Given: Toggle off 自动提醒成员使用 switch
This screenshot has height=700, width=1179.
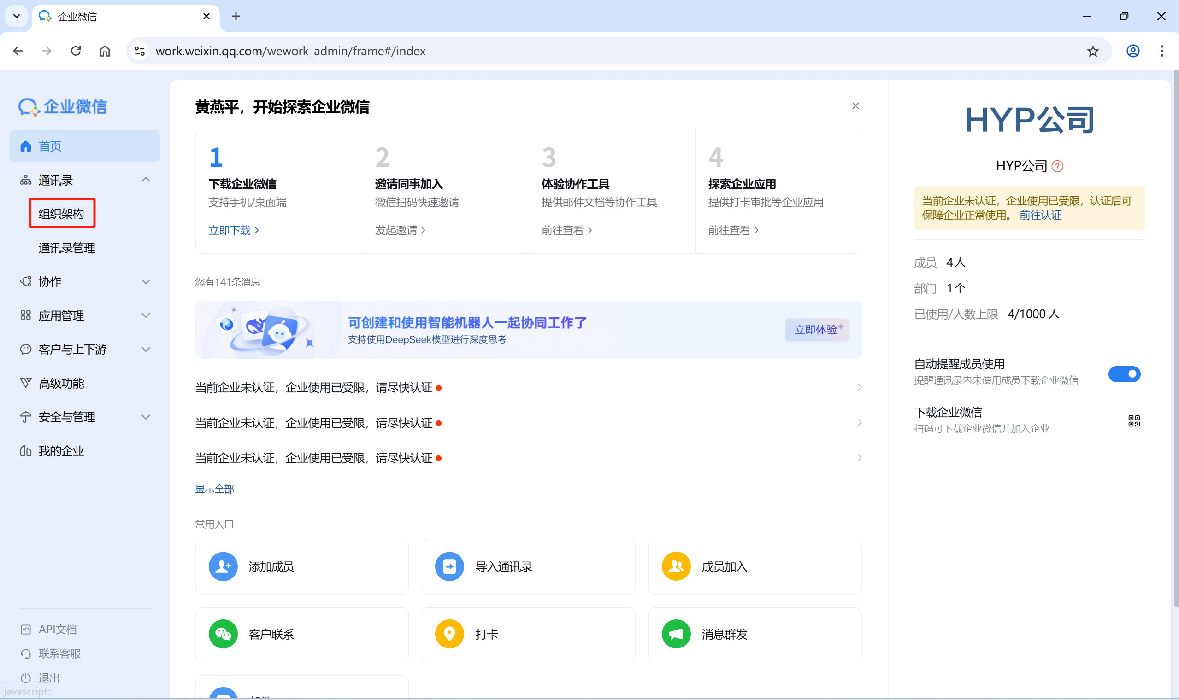Looking at the screenshot, I should (1124, 374).
